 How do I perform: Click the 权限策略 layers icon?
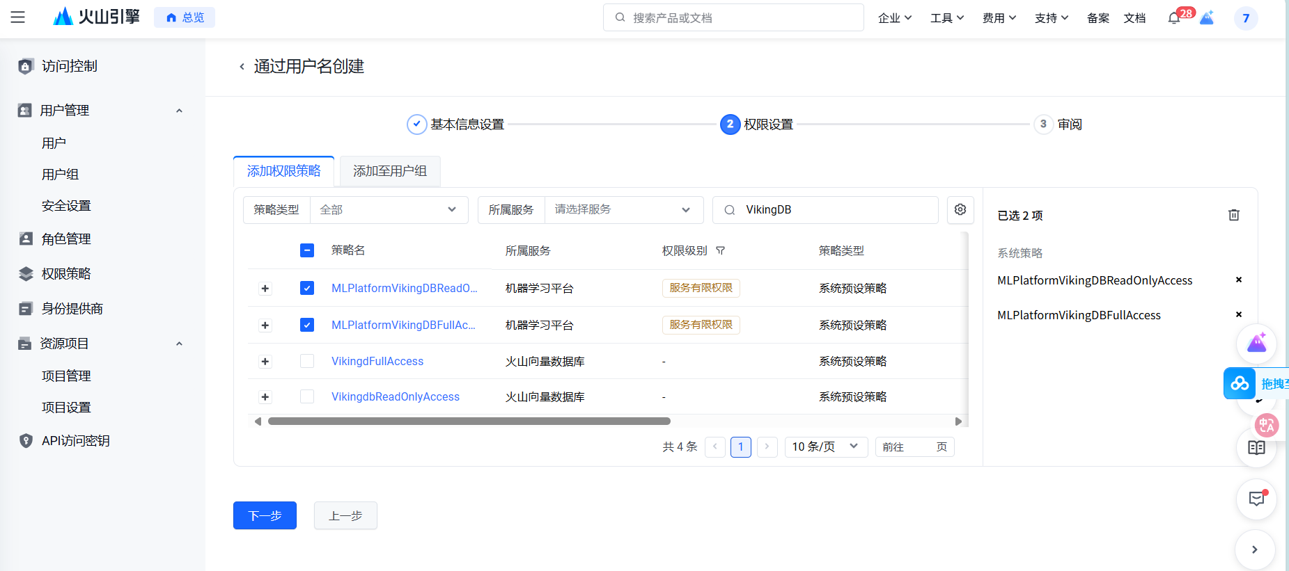26,274
